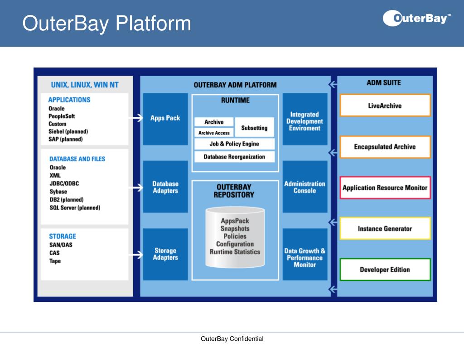Click the STORAGE heading
The height and width of the screenshot is (348, 464).
63,236
